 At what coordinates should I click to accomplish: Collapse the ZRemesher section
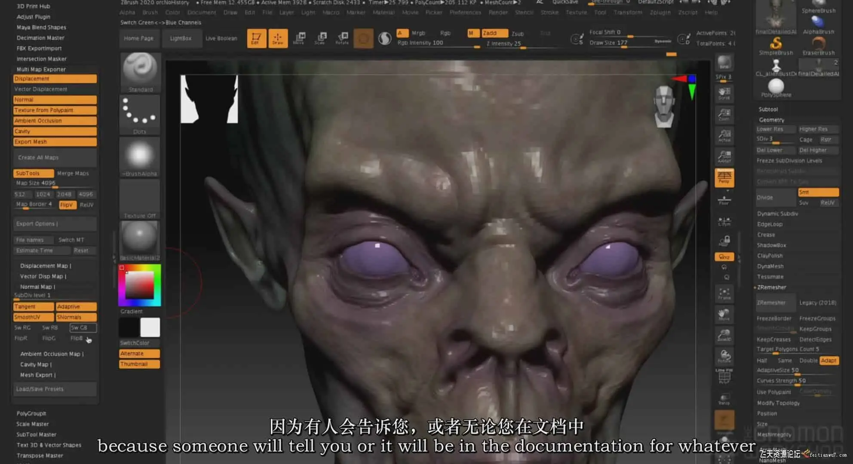click(x=771, y=287)
